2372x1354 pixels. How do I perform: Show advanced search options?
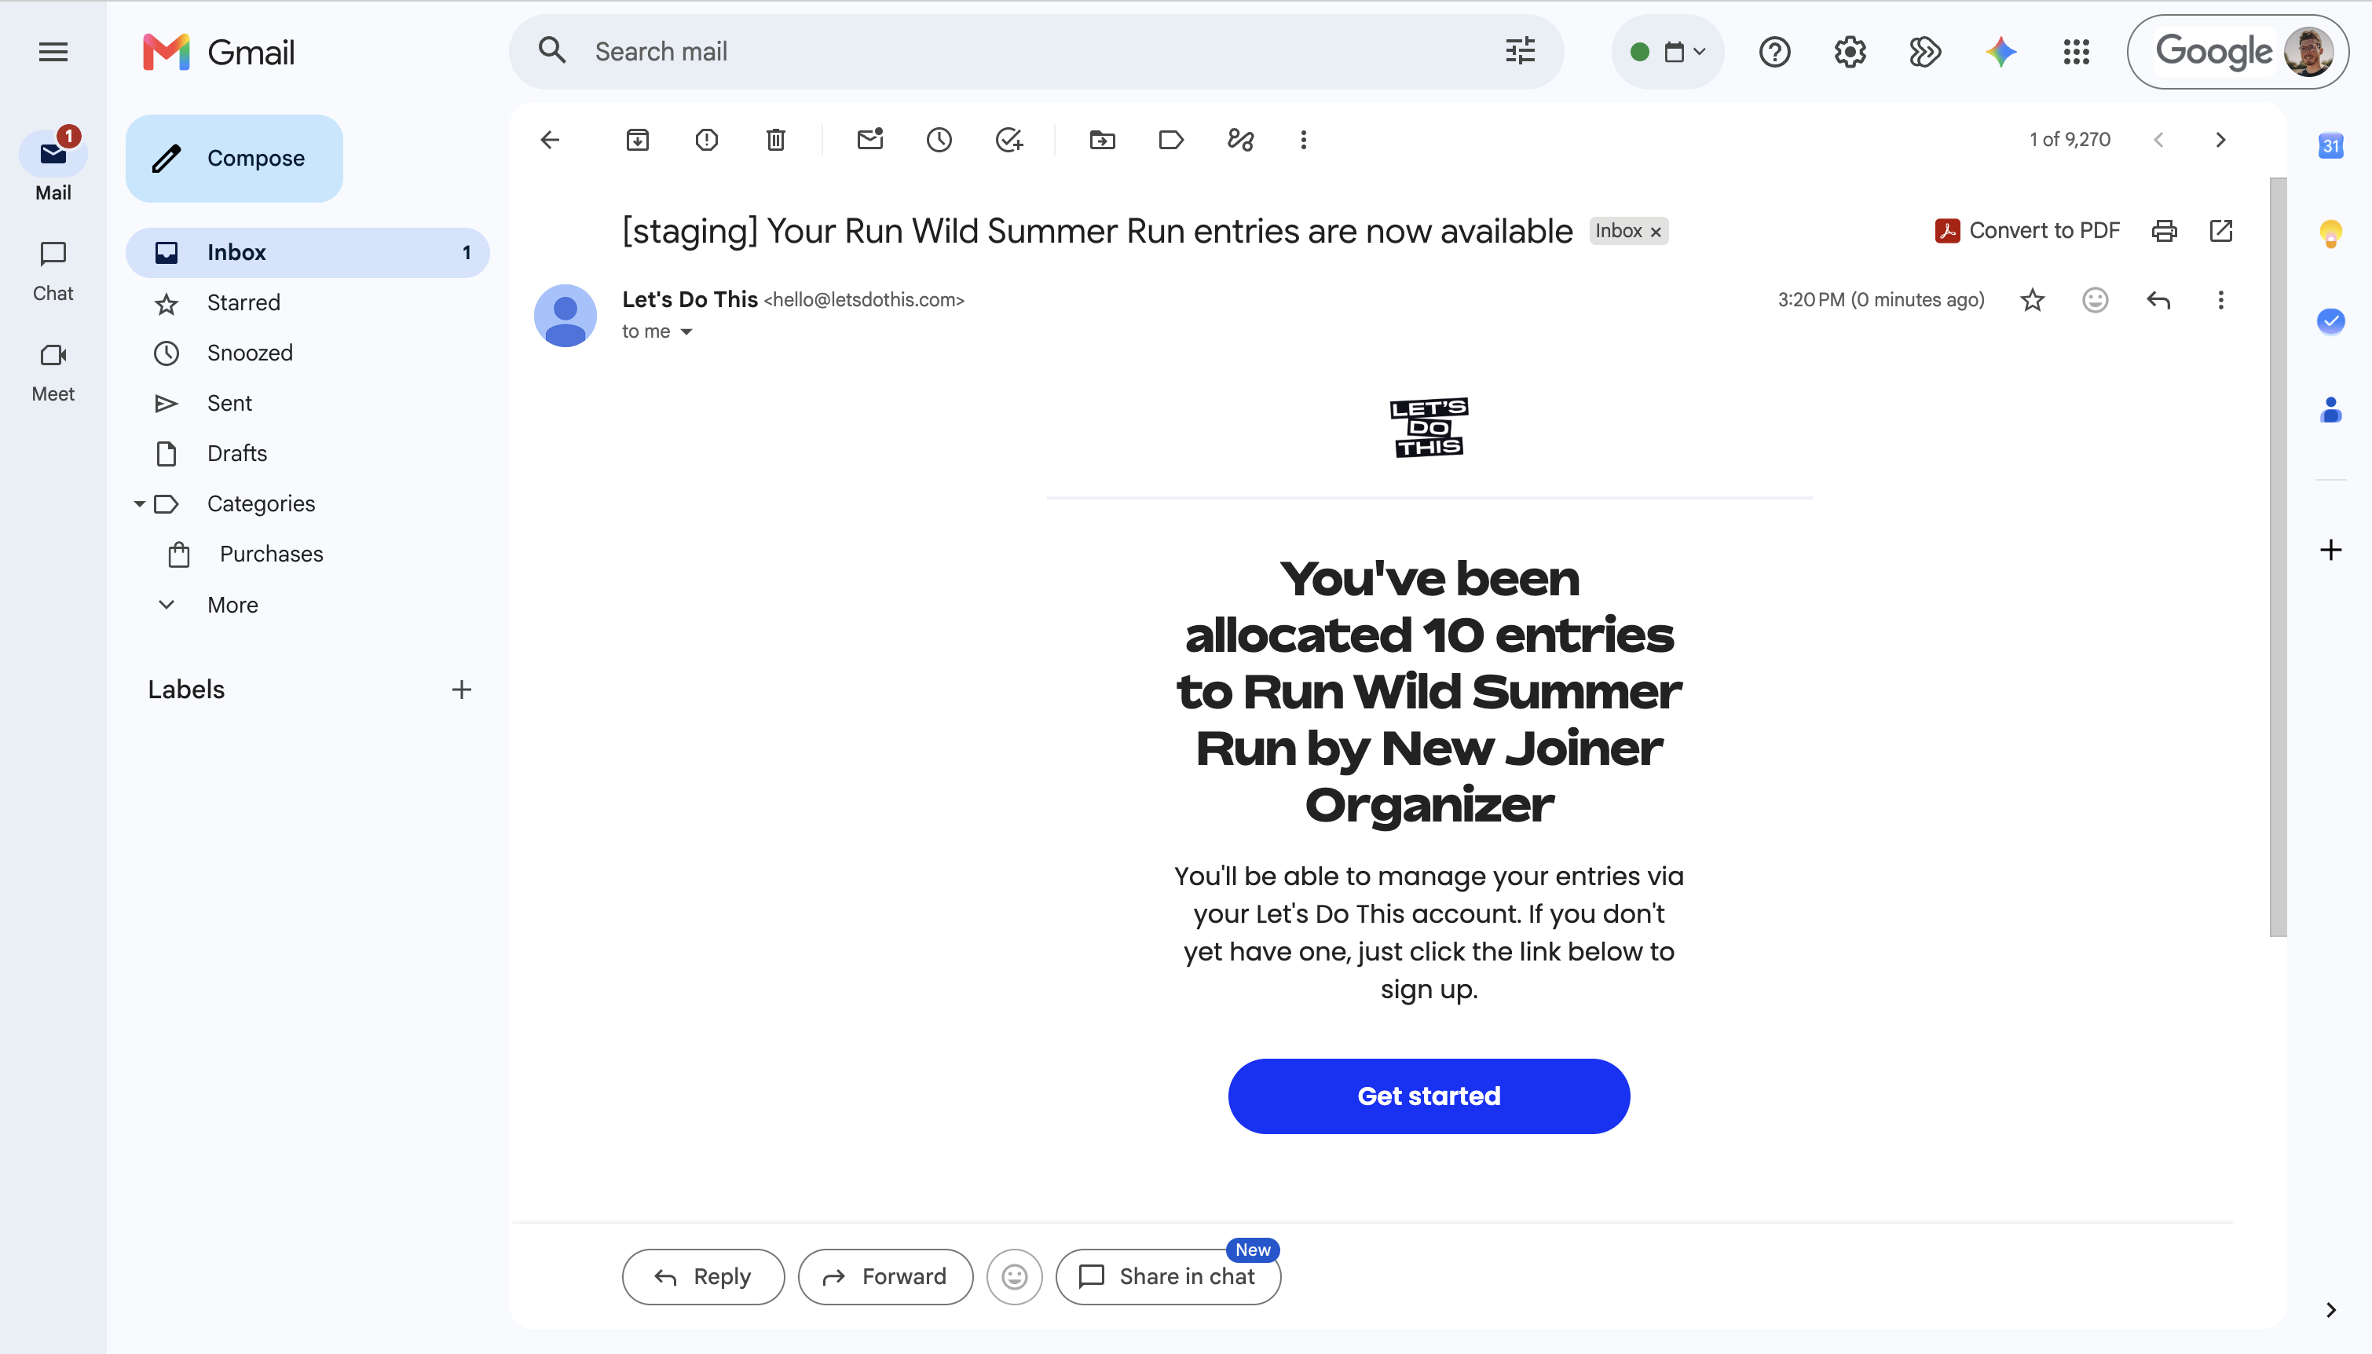pos(1521,51)
